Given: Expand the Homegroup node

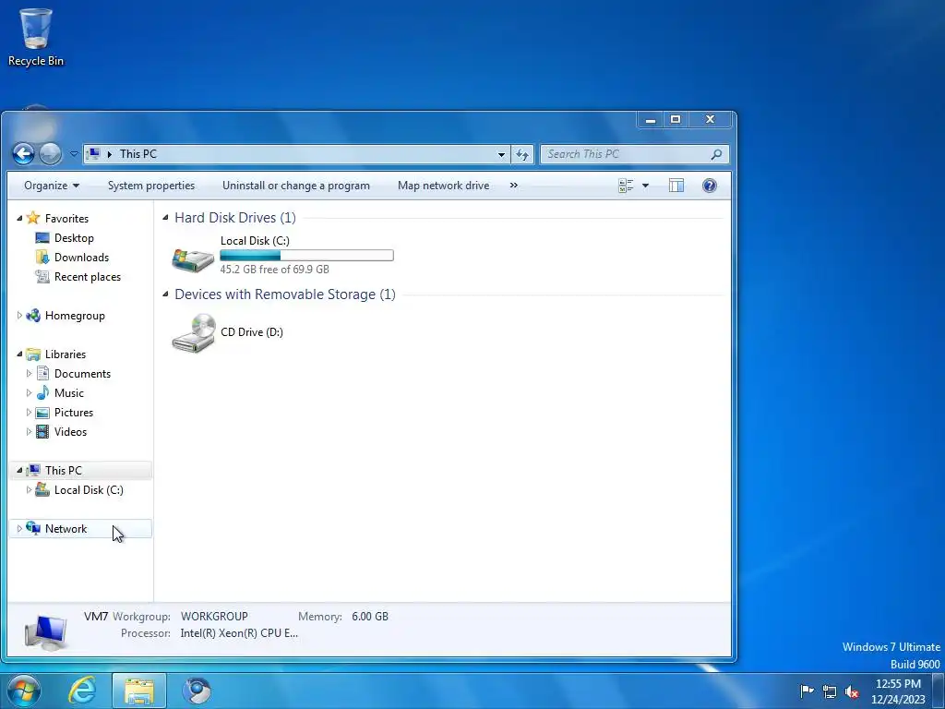Looking at the screenshot, I should [19, 316].
